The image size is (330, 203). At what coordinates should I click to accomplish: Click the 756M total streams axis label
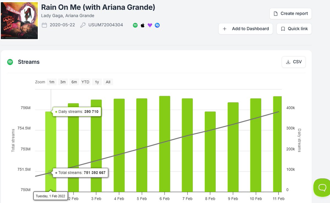coord(26,108)
